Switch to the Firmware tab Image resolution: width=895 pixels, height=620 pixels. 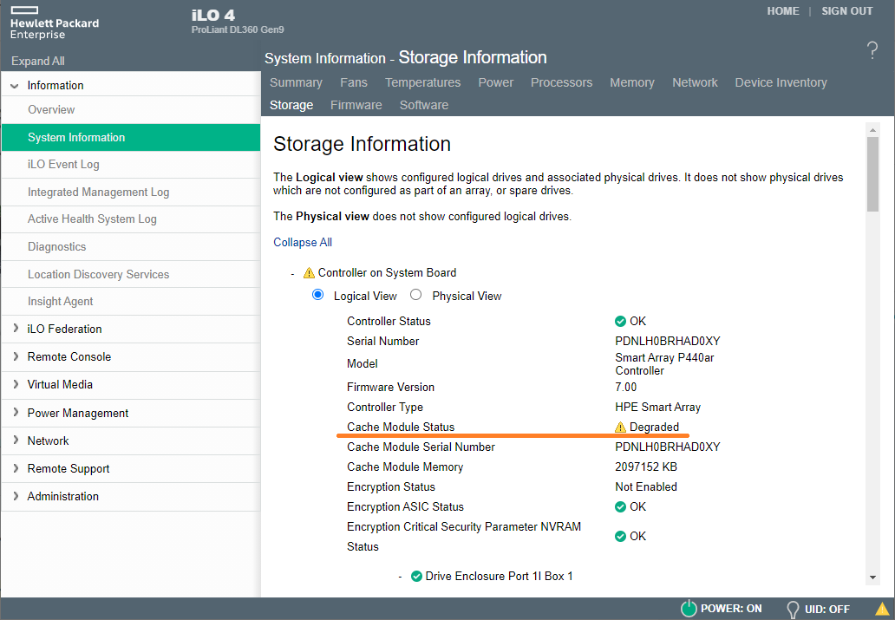tap(356, 105)
